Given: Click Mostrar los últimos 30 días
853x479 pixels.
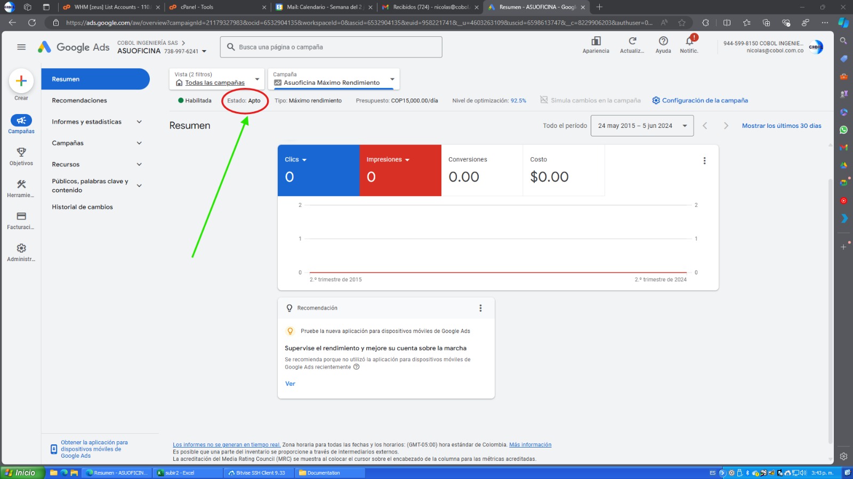Looking at the screenshot, I should pyautogui.click(x=781, y=126).
